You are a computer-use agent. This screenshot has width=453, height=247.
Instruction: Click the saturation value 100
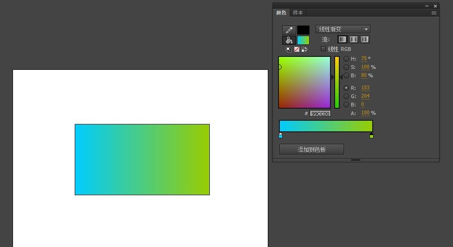pos(365,67)
